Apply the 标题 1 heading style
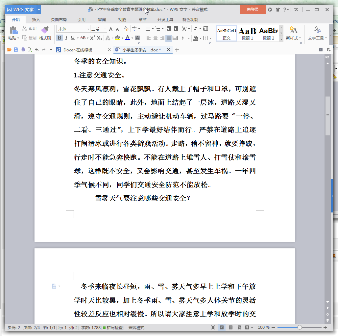 [247, 33]
